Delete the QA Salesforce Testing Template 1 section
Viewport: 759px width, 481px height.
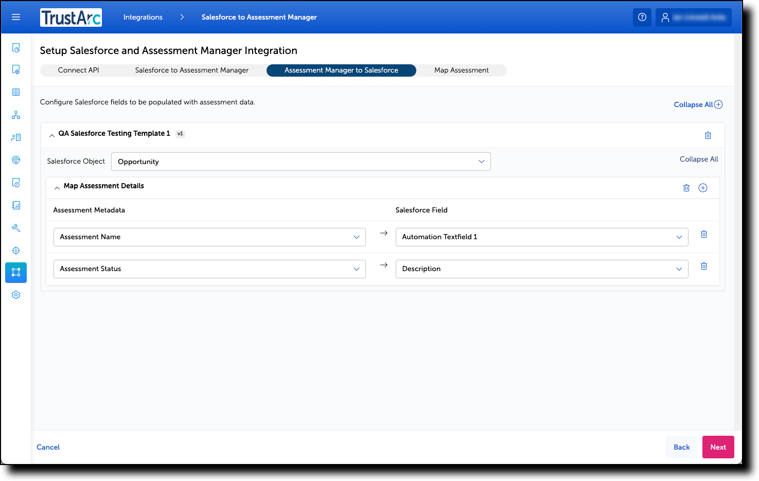[x=708, y=135]
